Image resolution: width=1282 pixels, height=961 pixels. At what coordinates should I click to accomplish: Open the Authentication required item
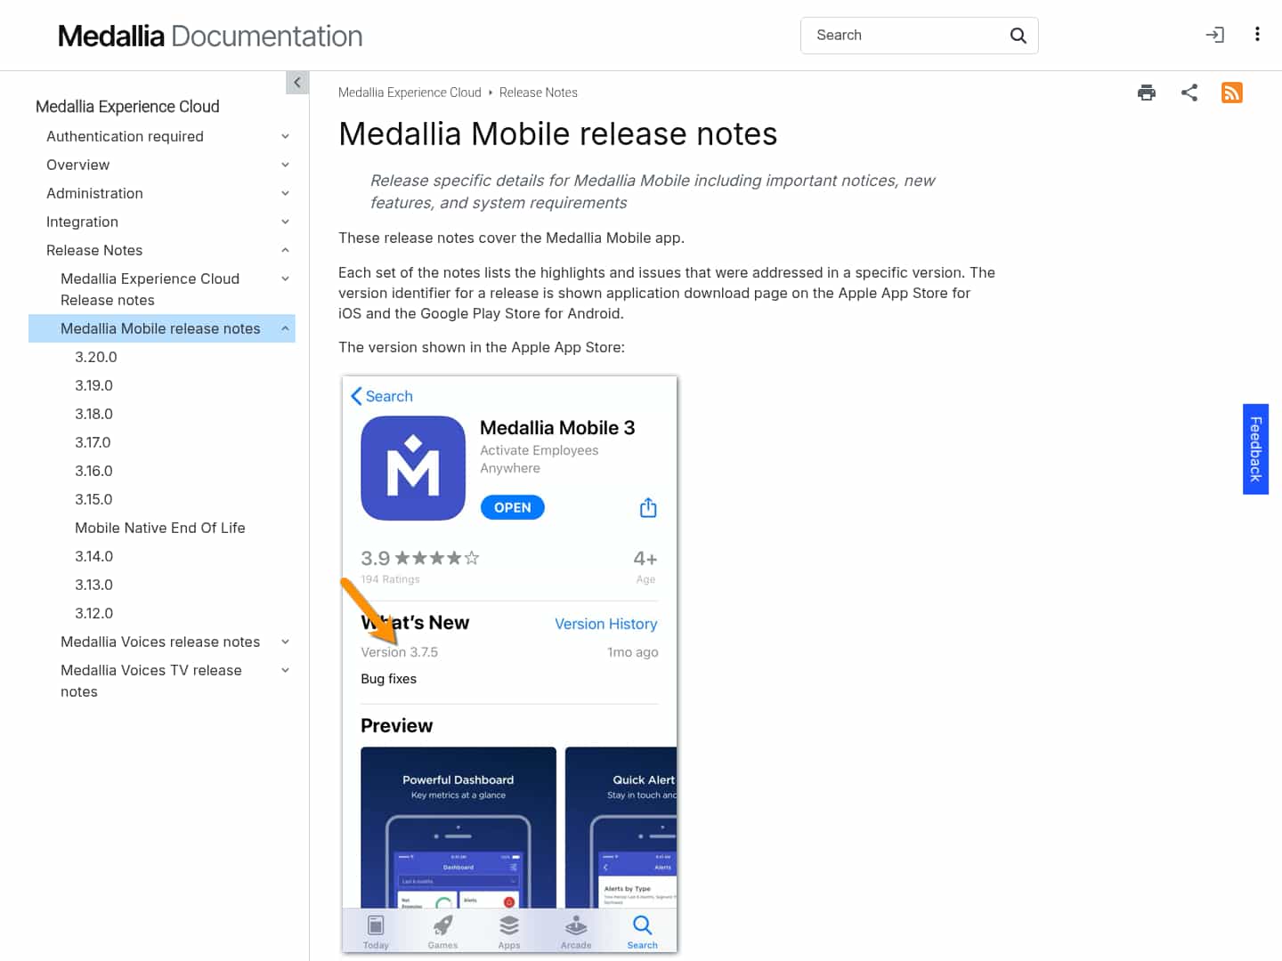125,136
